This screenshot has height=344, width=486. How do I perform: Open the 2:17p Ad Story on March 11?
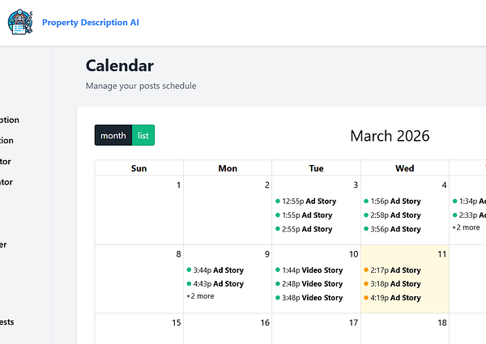pyautogui.click(x=392, y=270)
